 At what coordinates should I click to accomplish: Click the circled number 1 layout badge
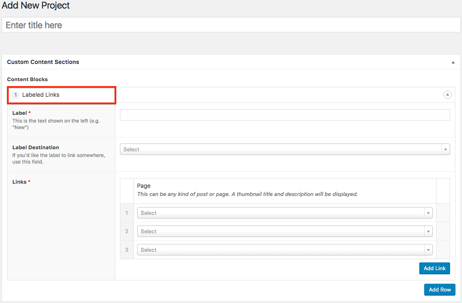pyautogui.click(x=16, y=95)
